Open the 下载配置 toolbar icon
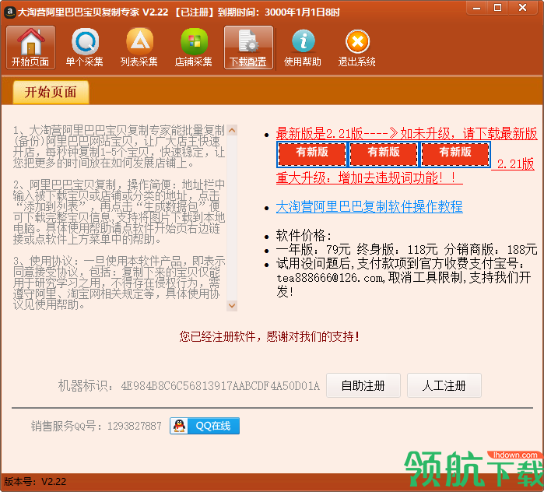 point(248,47)
